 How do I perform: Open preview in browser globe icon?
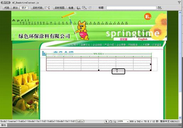[x=79, y=8]
